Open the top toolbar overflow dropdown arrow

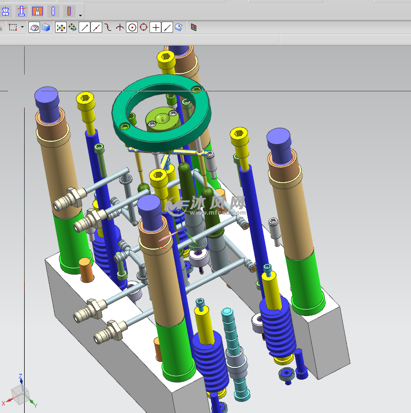click(80, 15)
